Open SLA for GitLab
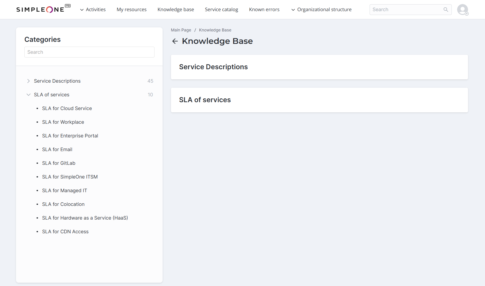The height and width of the screenshot is (286, 485). click(59, 163)
